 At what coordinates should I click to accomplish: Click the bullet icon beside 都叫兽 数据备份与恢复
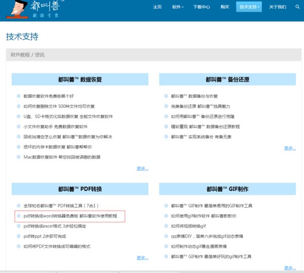(x=166, y=96)
